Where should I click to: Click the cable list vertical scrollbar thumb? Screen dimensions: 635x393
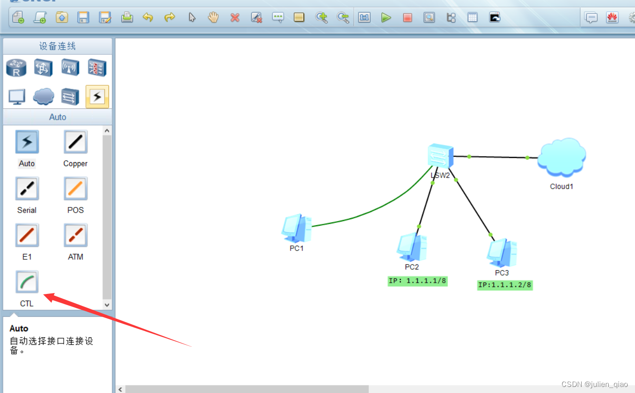(107, 217)
